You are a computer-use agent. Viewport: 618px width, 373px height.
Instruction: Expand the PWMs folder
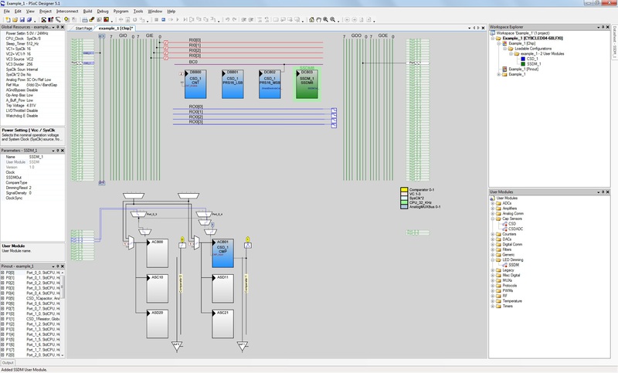493,290
